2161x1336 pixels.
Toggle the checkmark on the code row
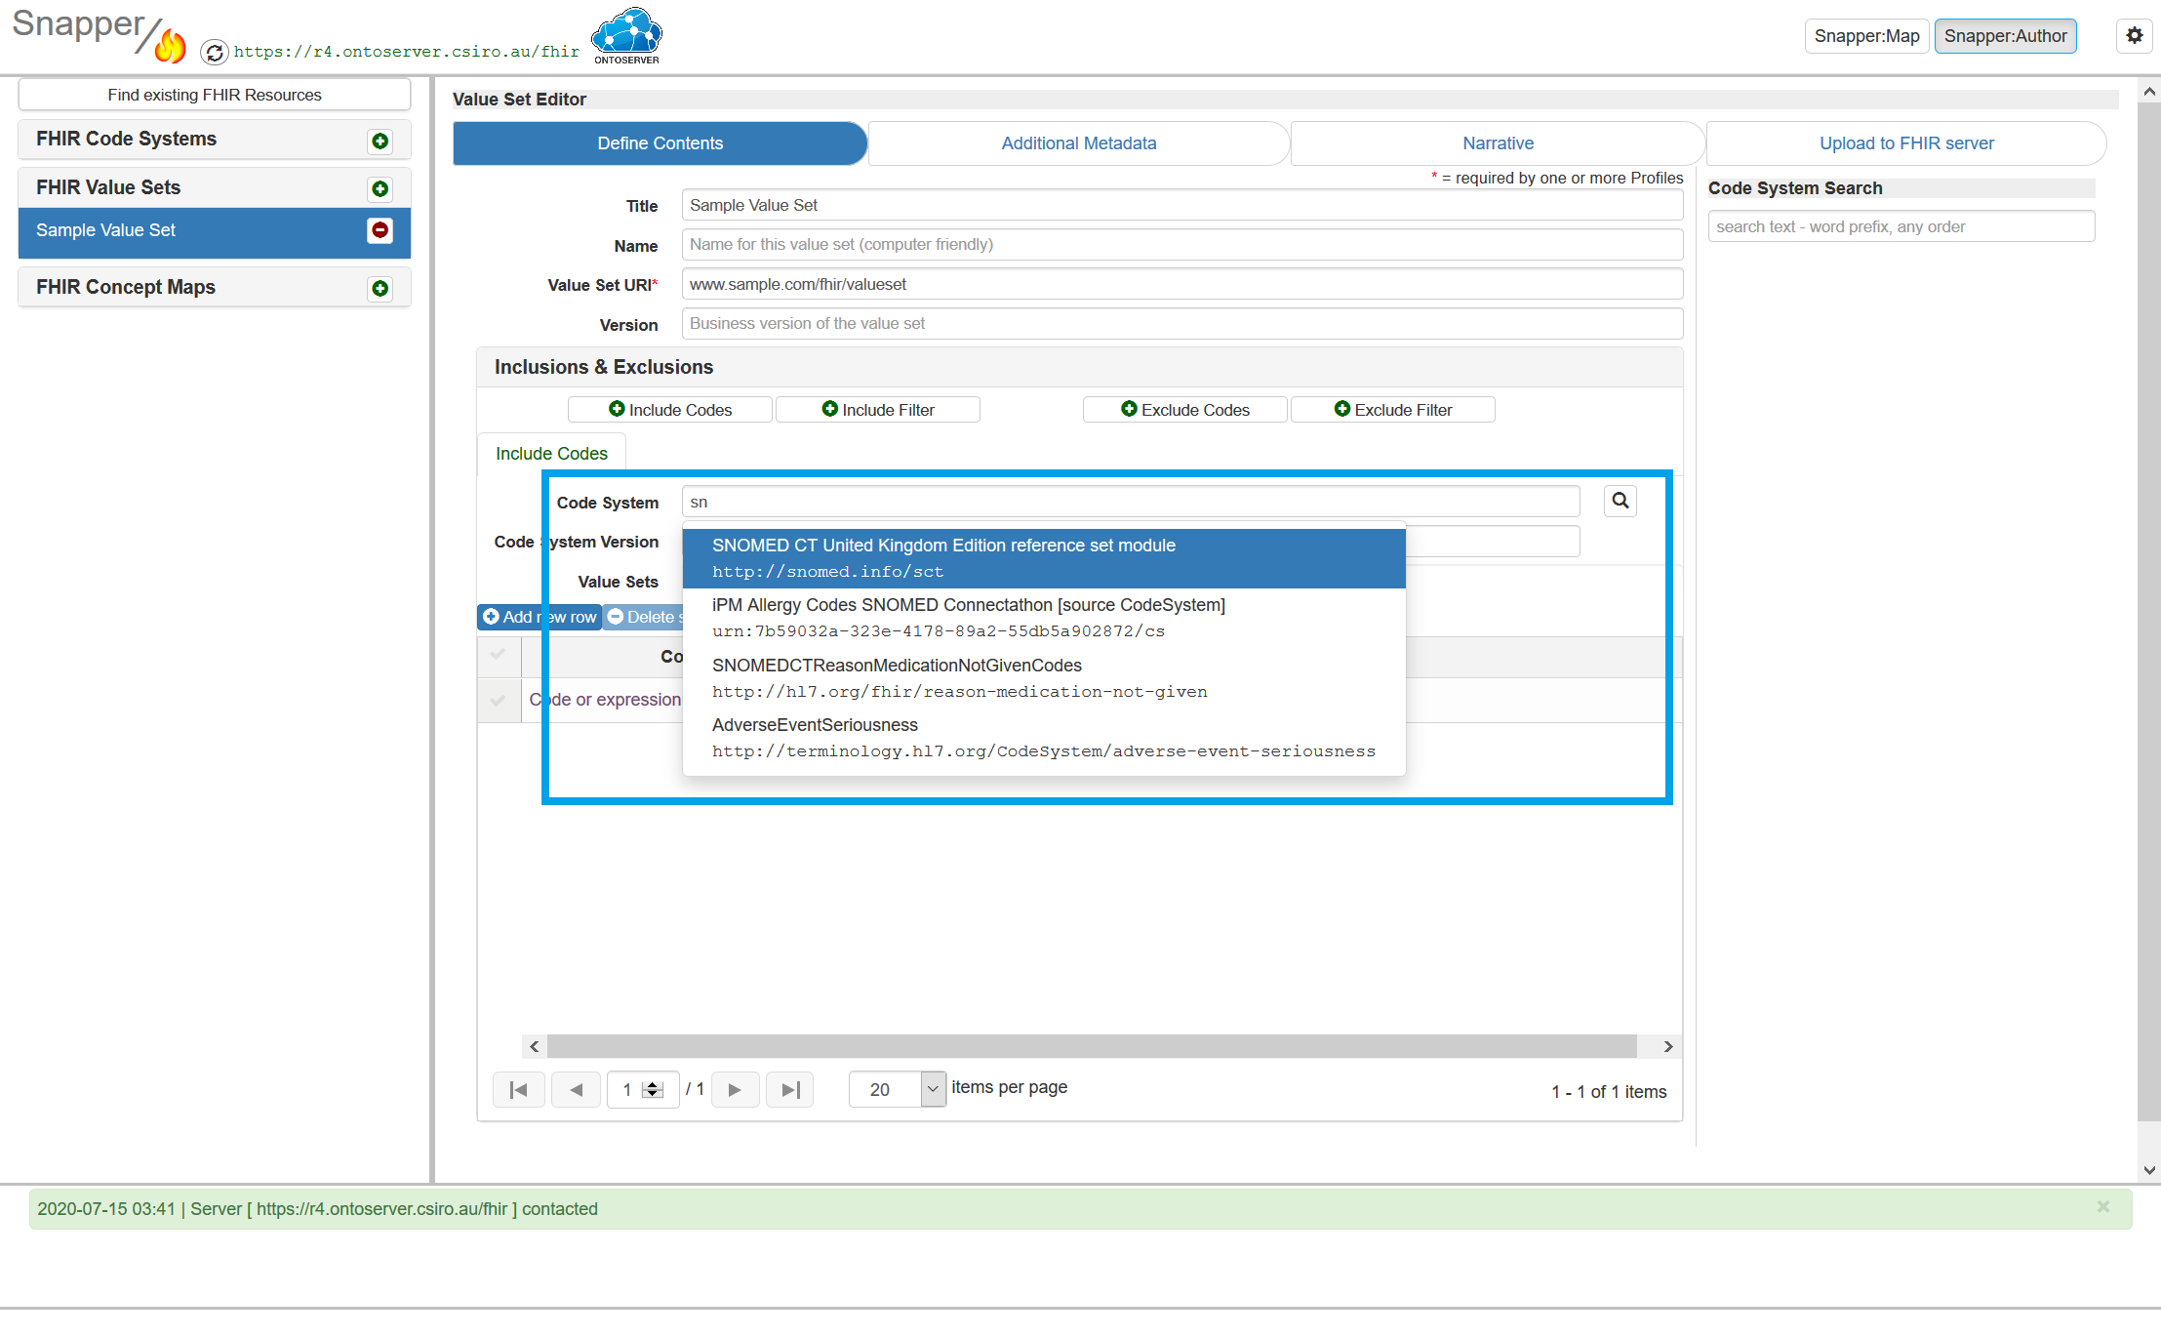pos(498,700)
